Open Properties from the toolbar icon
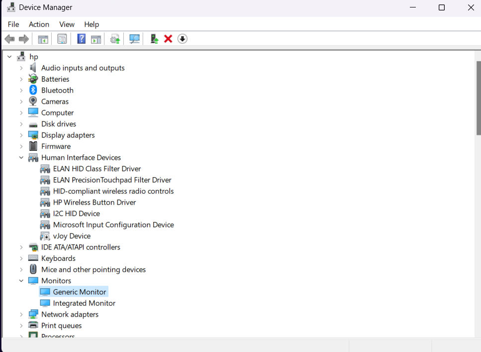 tap(62, 39)
